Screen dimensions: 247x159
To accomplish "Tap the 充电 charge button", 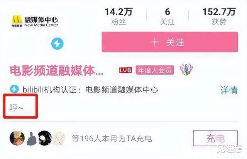I will coord(215,139).
